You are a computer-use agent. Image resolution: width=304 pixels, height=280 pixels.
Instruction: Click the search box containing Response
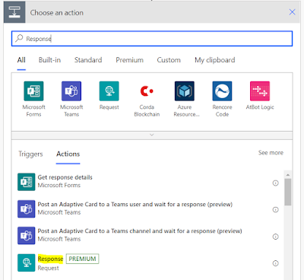click(x=152, y=39)
